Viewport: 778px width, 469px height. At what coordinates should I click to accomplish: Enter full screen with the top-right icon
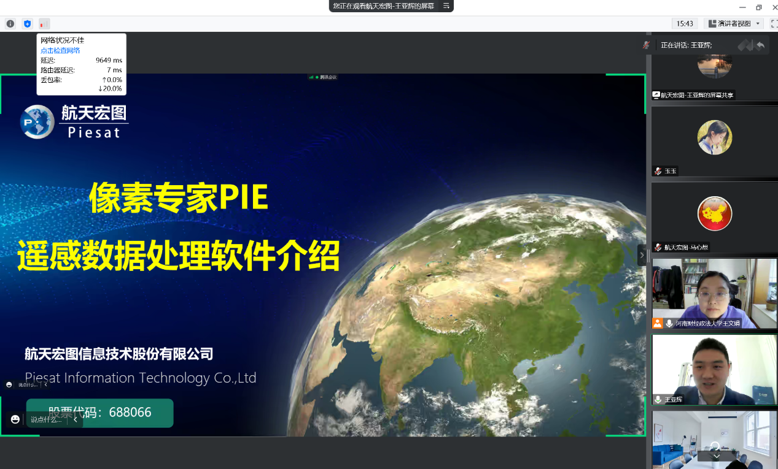click(x=774, y=24)
